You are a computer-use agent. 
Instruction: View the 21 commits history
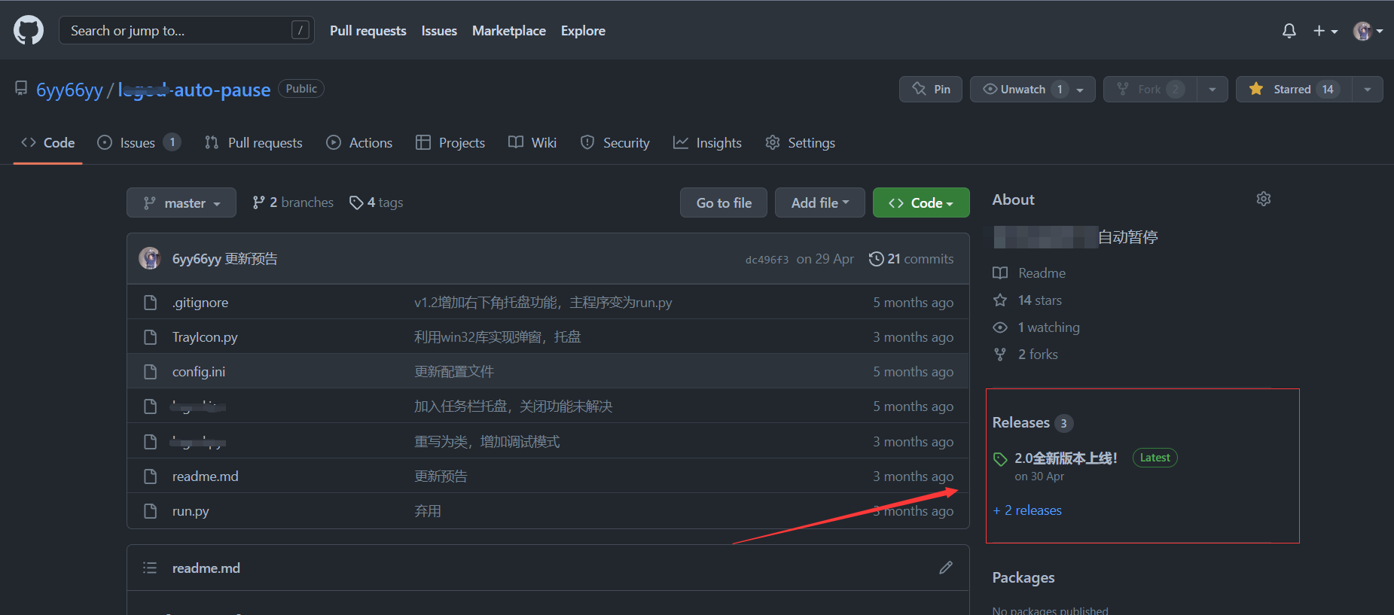[x=911, y=259]
